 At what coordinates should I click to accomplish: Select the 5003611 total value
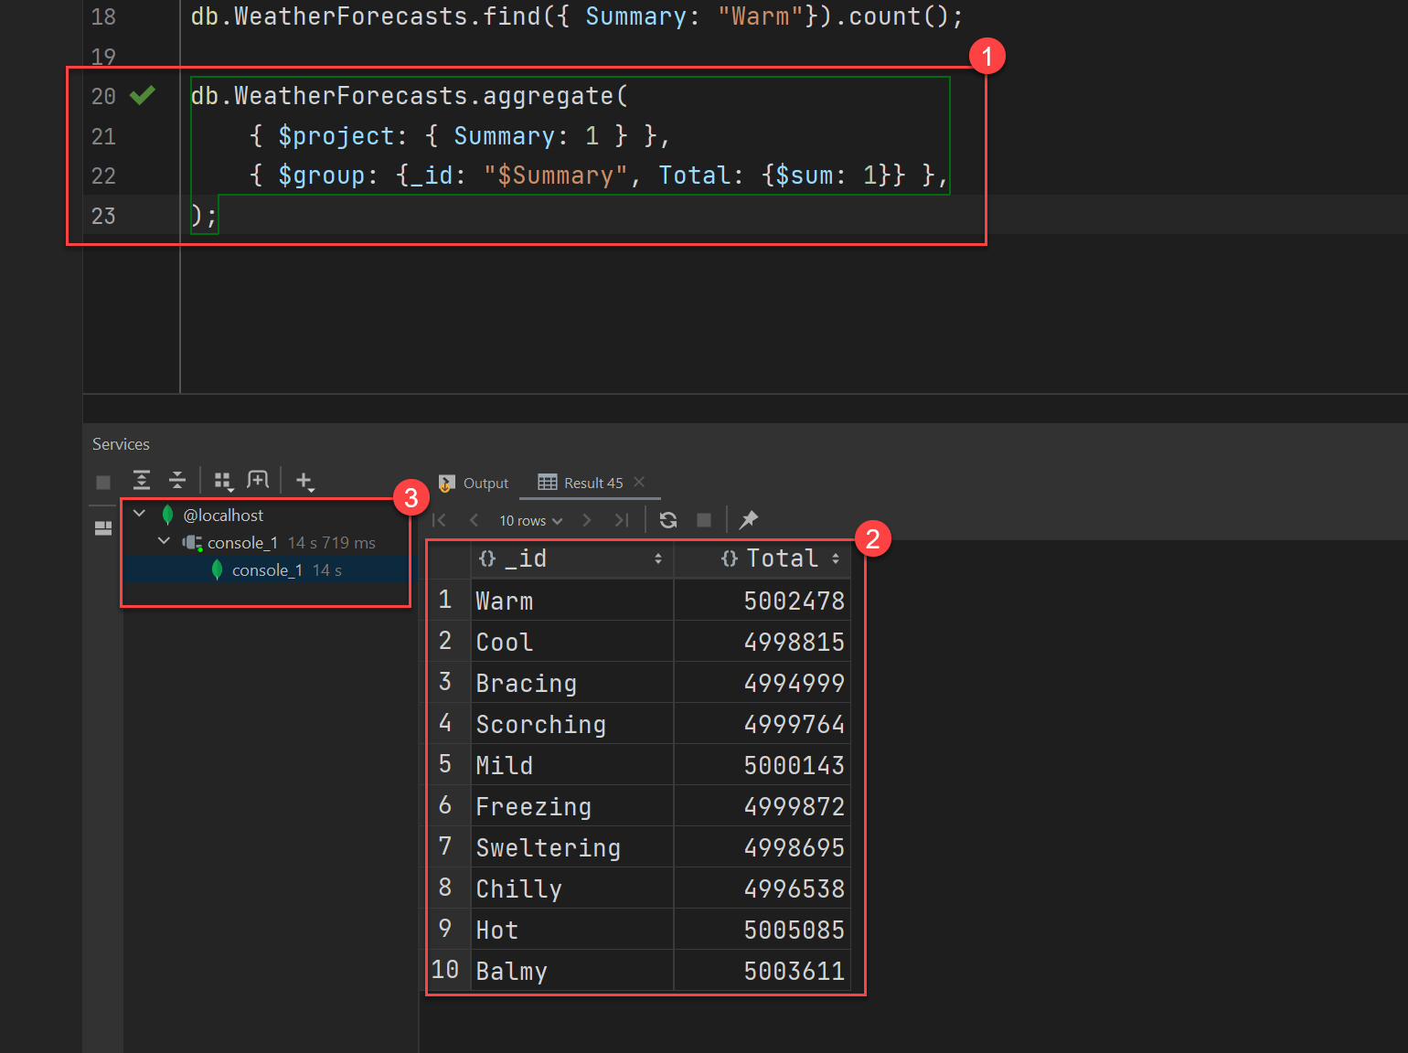(x=763, y=971)
